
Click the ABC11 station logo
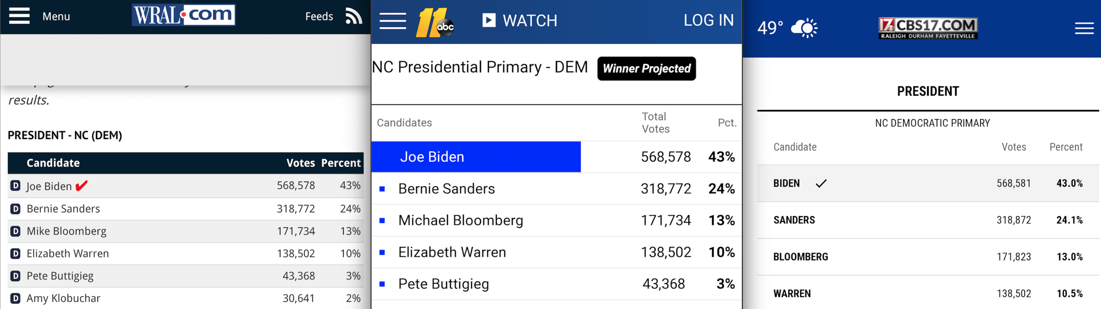tap(435, 22)
